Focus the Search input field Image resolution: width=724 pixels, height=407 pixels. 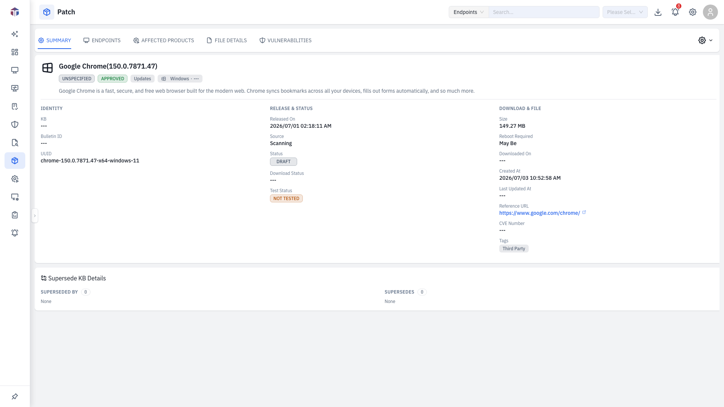pos(544,12)
